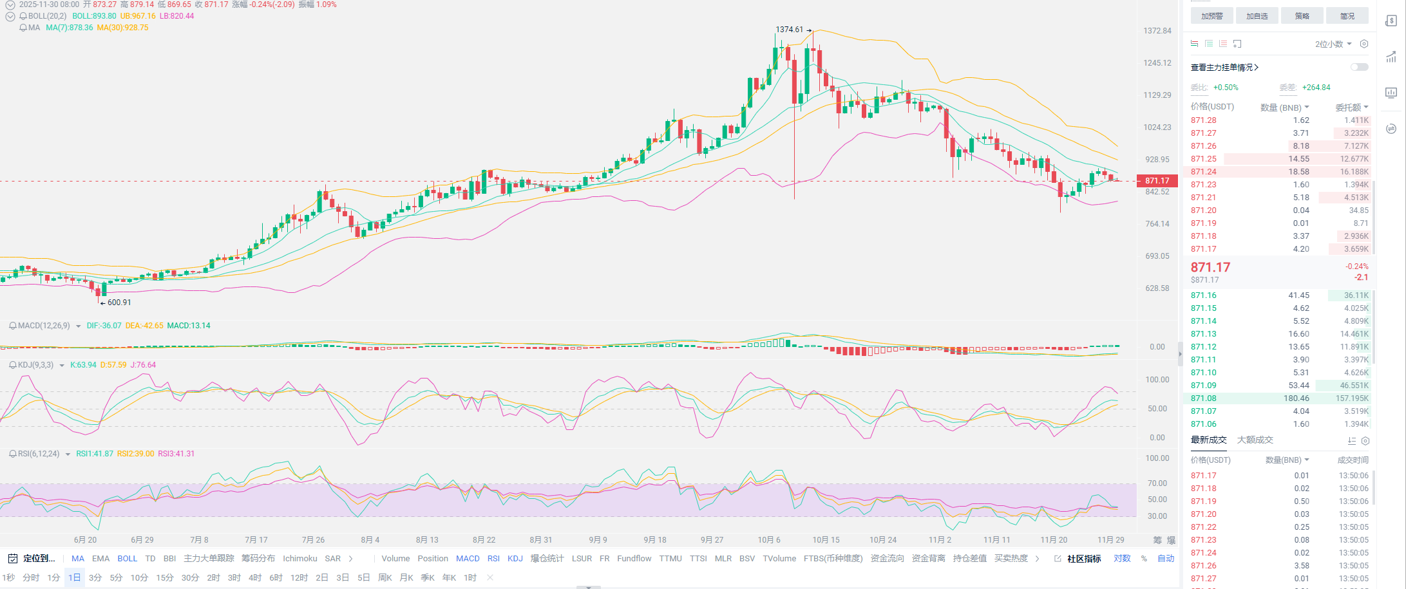Click the 加自选 button
The height and width of the screenshot is (589, 1406).
1257,16
